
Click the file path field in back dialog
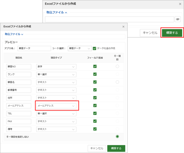[x=109, y=19]
